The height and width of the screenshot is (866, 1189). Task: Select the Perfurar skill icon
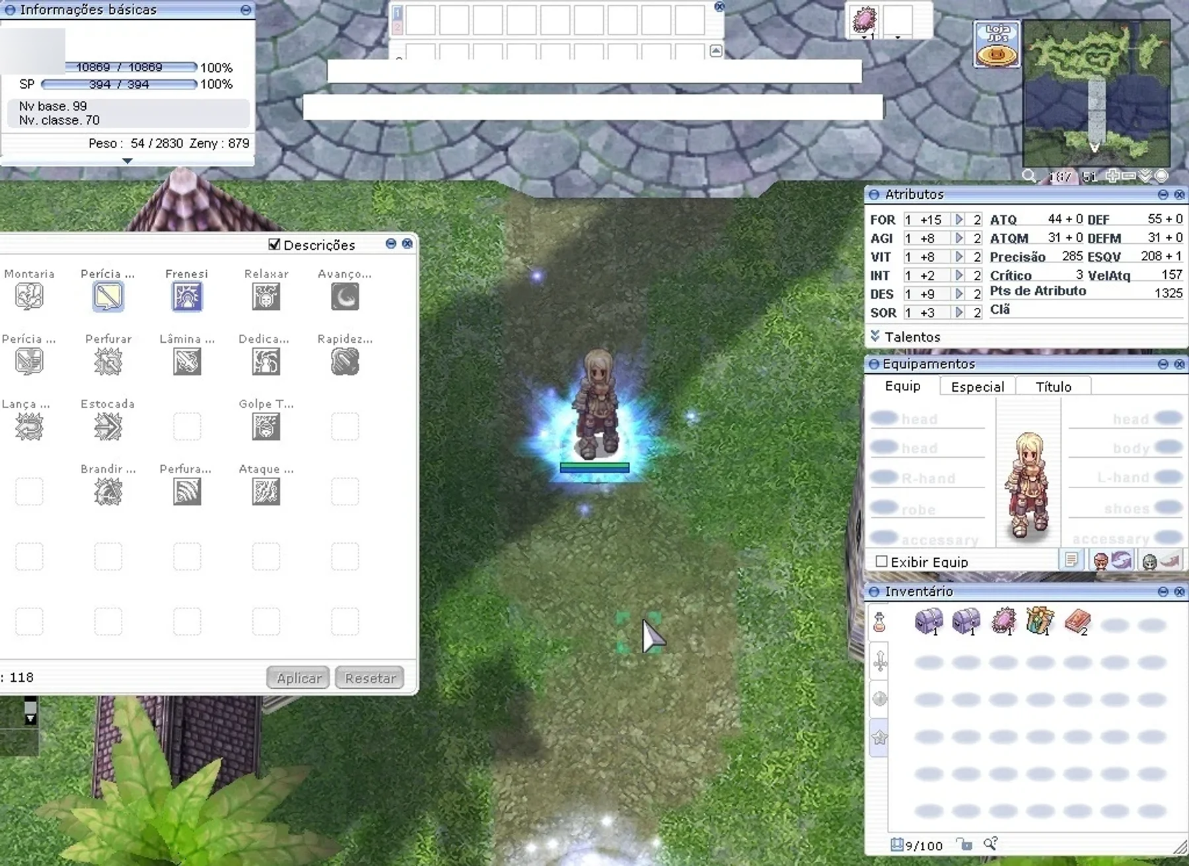pos(108,361)
